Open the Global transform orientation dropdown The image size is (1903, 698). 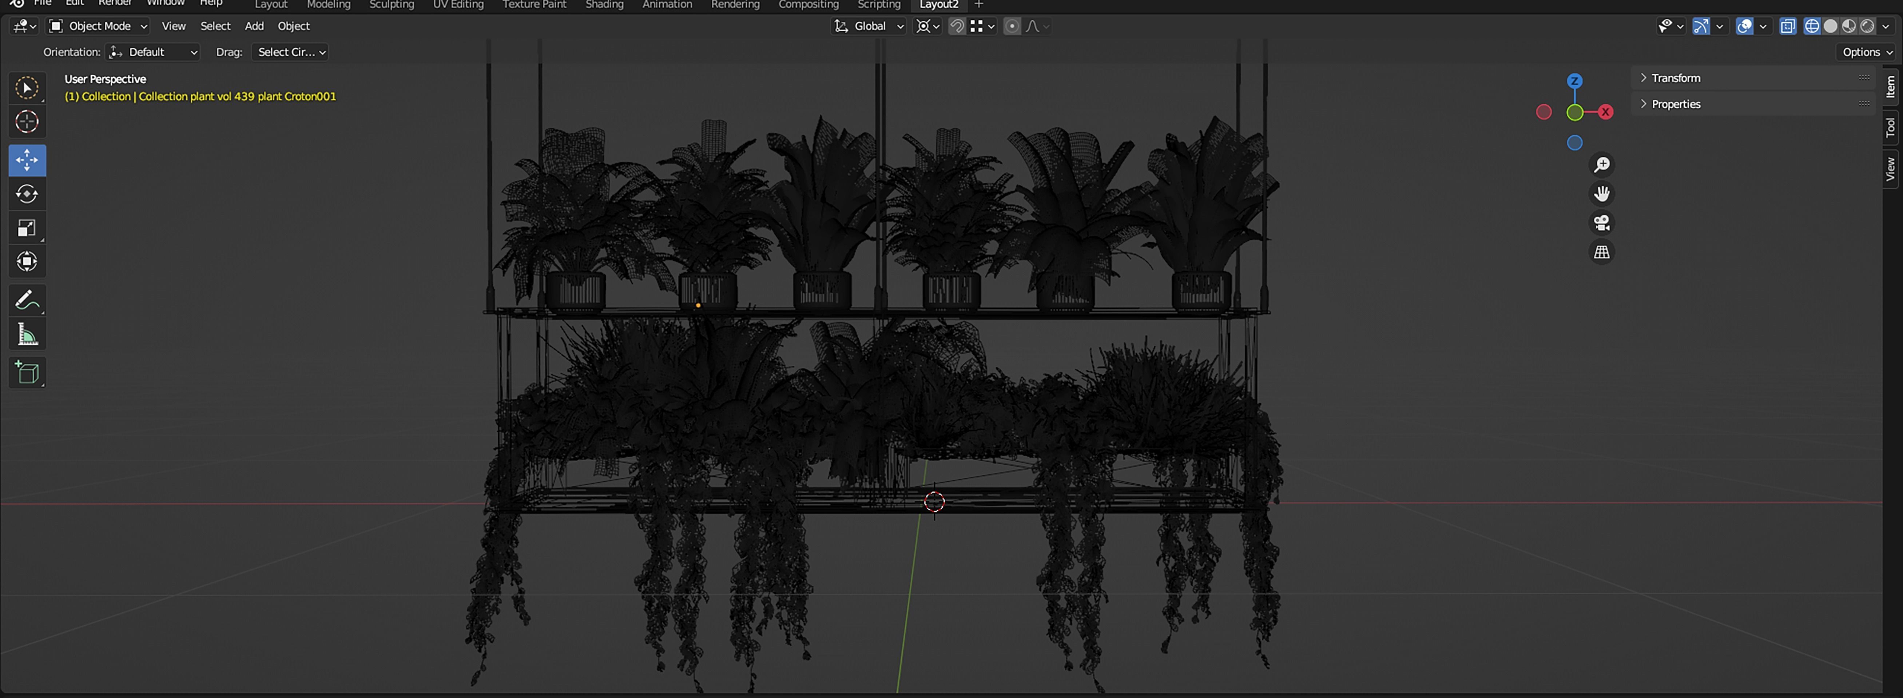click(869, 27)
